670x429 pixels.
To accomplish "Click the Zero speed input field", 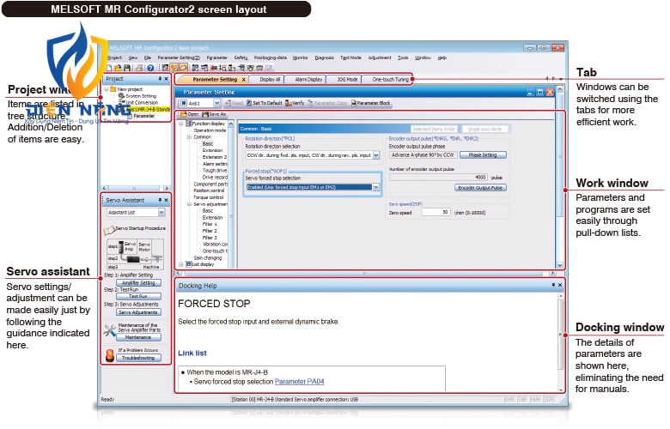I will pyautogui.click(x=435, y=212).
